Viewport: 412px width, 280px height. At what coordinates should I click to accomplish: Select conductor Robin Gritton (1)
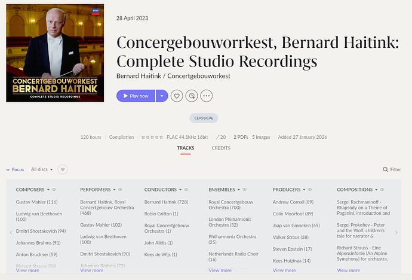pyautogui.click(x=161, y=214)
